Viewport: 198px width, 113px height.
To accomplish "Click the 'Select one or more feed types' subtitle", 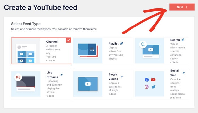I will [54, 29].
